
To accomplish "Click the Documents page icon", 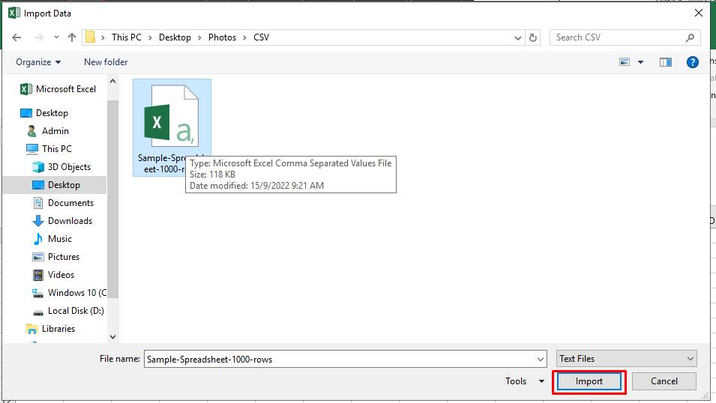I will (38, 203).
